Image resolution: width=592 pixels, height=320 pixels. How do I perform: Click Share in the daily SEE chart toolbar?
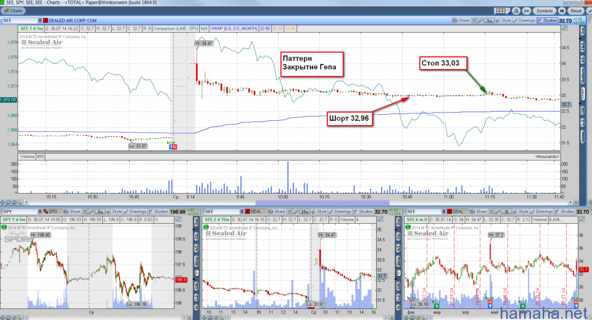[x=479, y=211]
